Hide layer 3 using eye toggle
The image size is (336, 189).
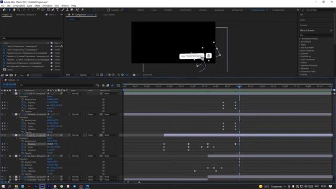pos(2,135)
